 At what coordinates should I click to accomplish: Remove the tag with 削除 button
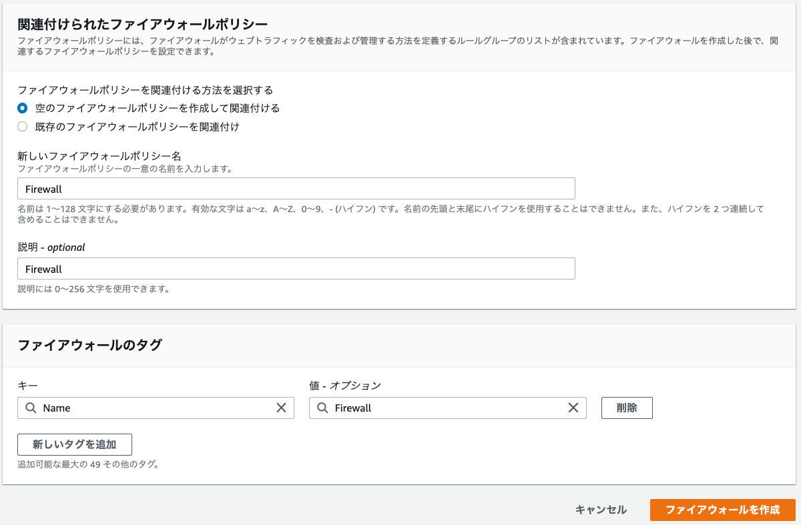pyautogui.click(x=627, y=408)
